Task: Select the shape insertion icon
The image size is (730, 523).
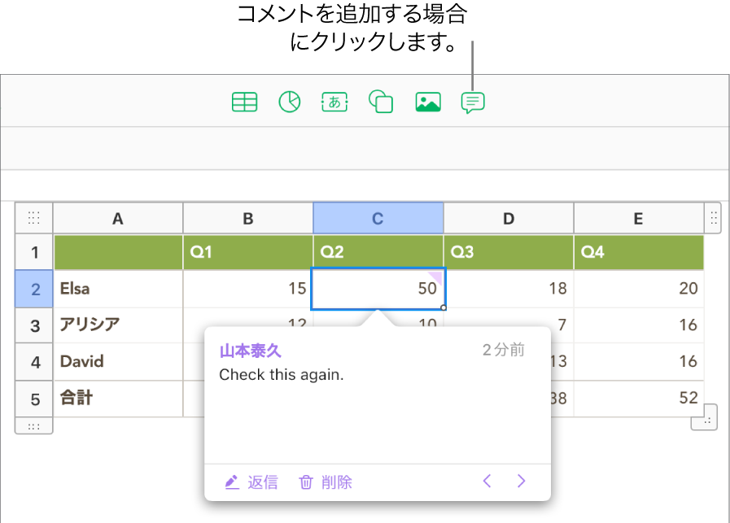Action: click(x=380, y=102)
